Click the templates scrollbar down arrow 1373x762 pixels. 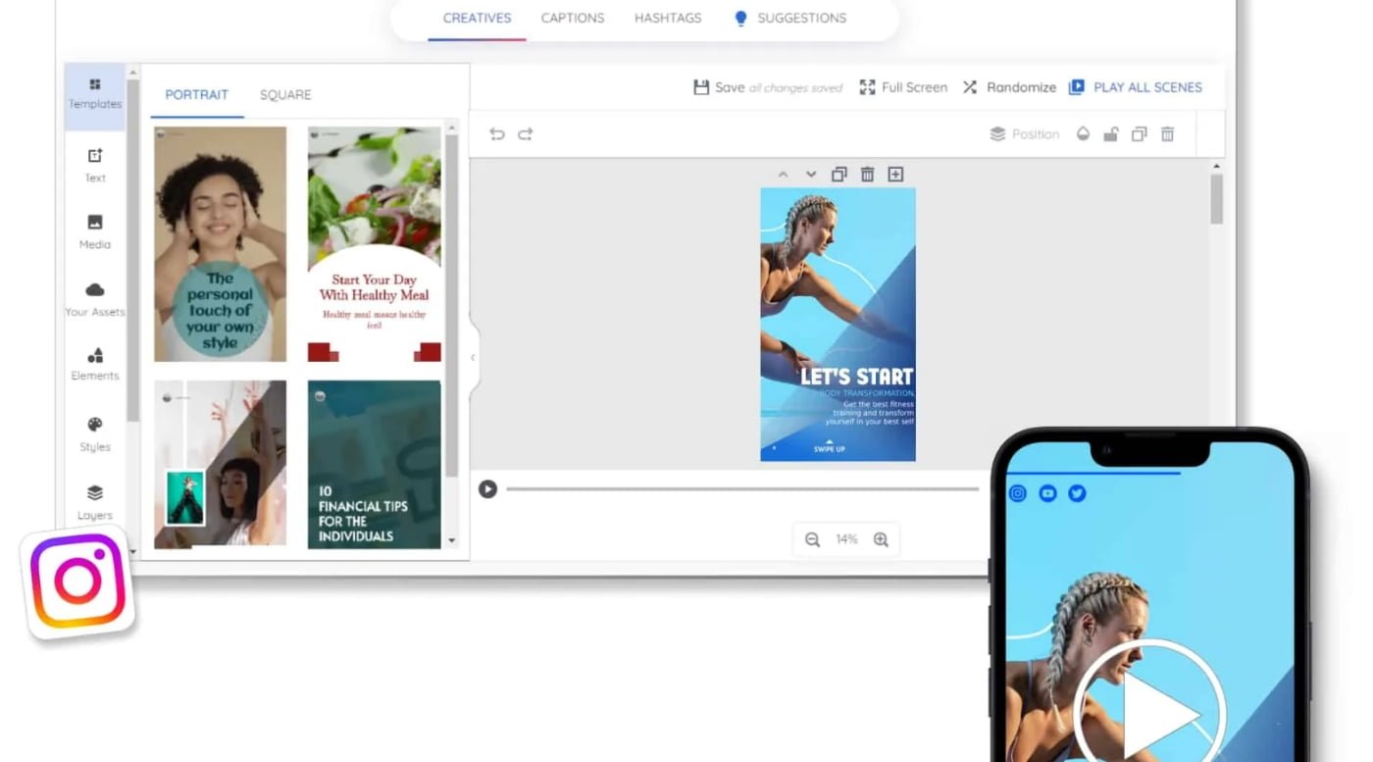451,540
